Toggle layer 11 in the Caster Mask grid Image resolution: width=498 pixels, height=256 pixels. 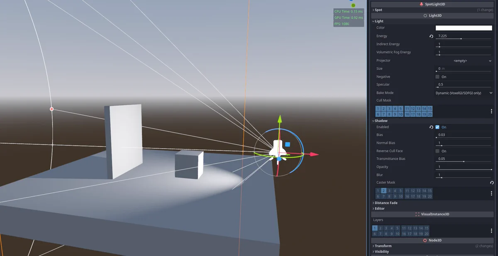coord(407,191)
